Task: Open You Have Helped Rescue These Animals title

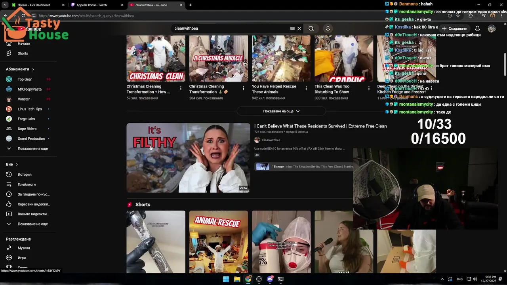Action: point(274,89)
